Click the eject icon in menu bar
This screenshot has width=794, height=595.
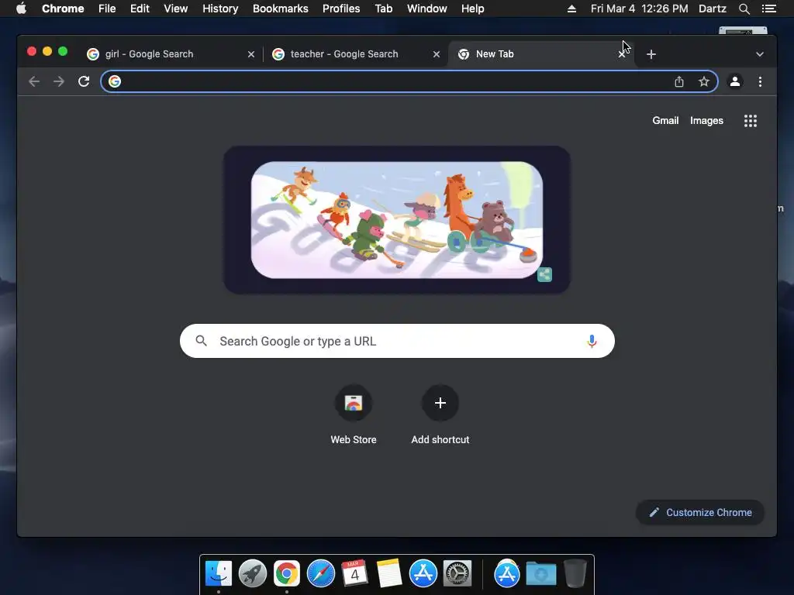pyautogui.click(x=571, y=9)
